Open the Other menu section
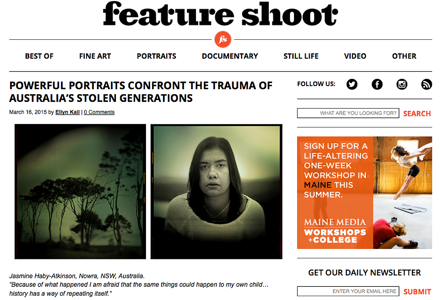This screenshot has width=440, height=300. tap(404, 56)
